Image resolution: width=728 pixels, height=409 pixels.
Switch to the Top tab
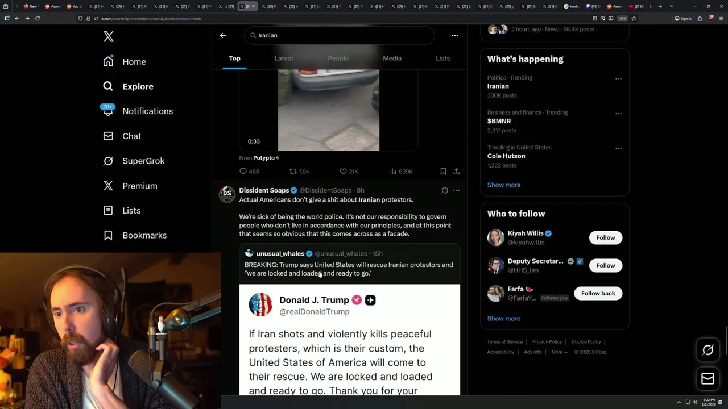234,59
